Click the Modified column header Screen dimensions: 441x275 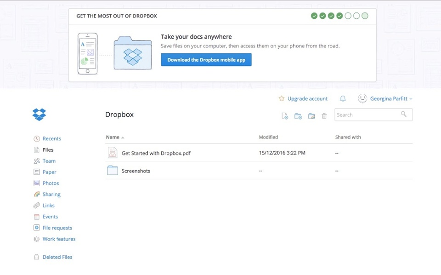pos(268,137)
